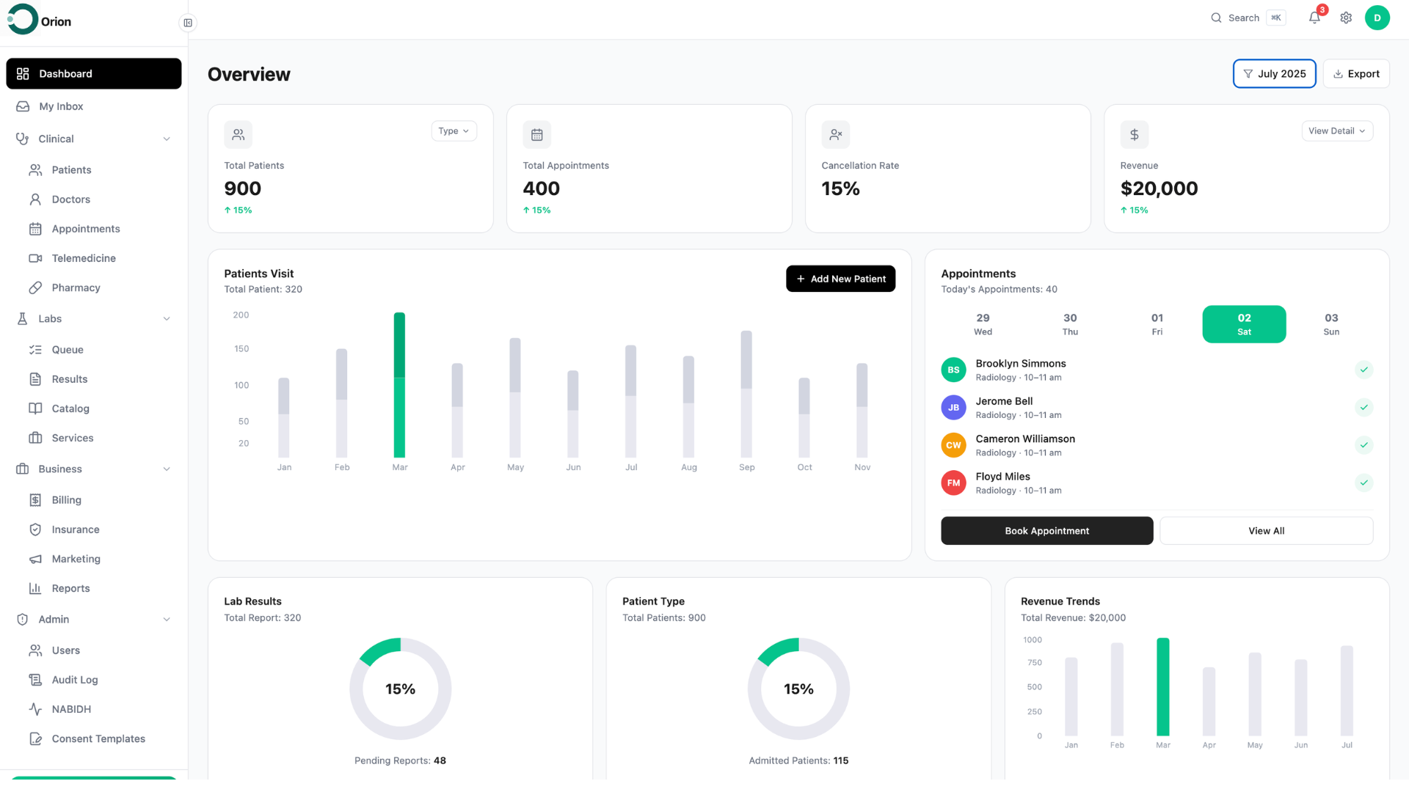Open the July 2025 date filter
Image resolution: width=1409 pixels, height=792 pixels.
click(1274, 74)
